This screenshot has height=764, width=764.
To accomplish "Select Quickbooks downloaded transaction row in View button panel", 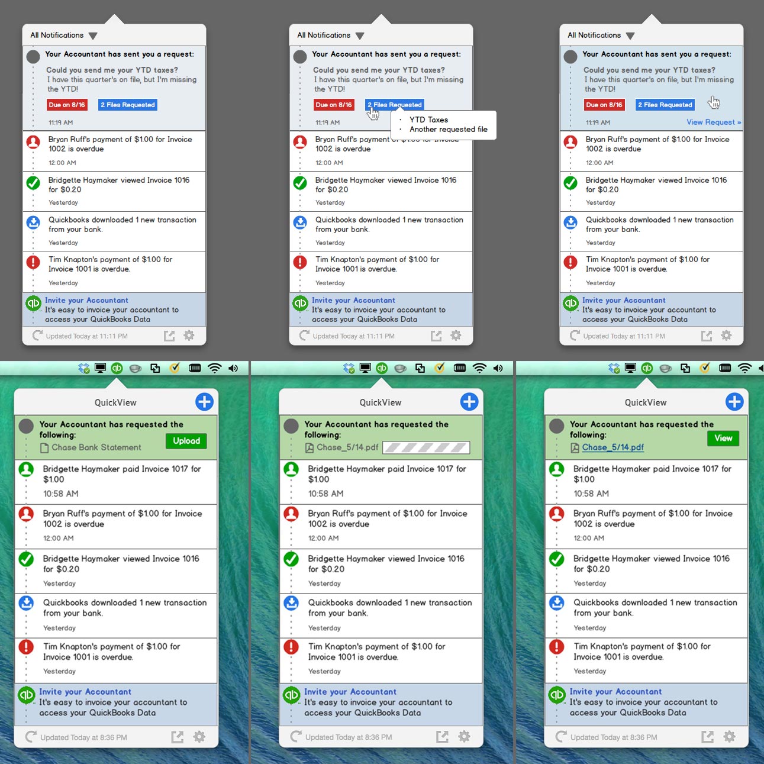I will pyautogui.click(x=646, y=615).
